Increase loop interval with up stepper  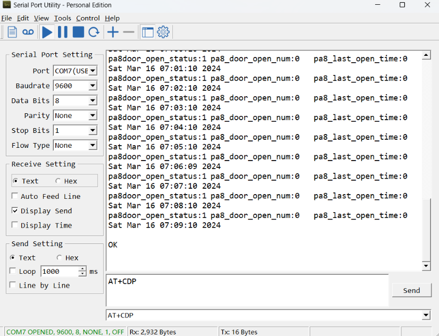(82, 269)
